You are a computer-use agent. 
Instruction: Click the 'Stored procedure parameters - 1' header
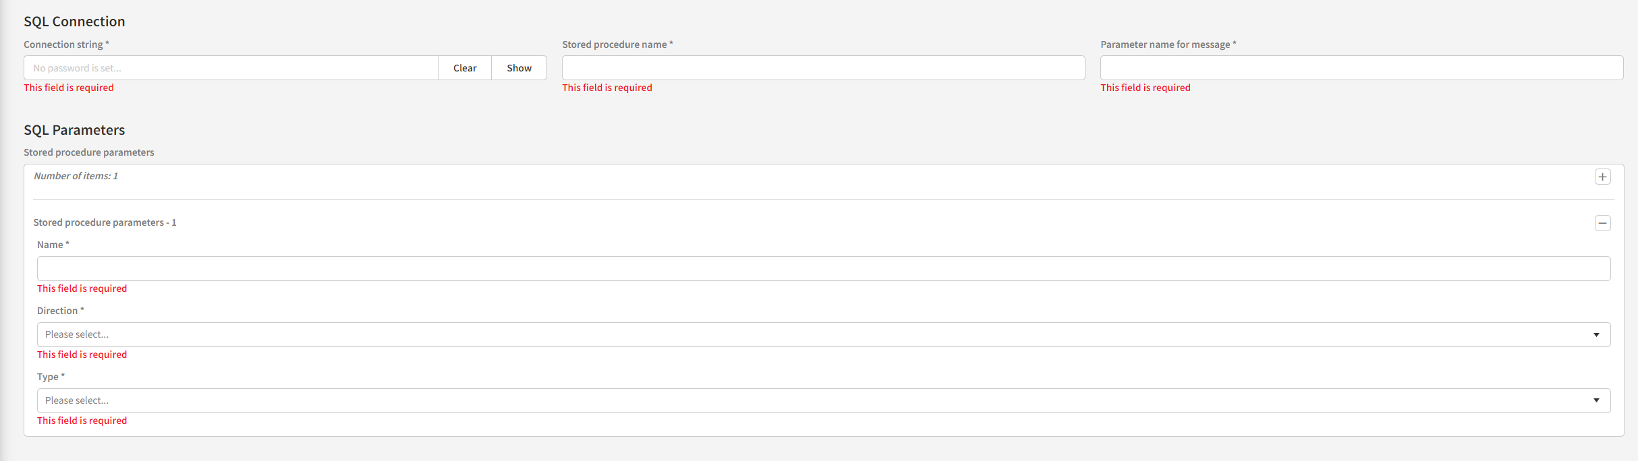pyautogui.click(x=105, y=222)
